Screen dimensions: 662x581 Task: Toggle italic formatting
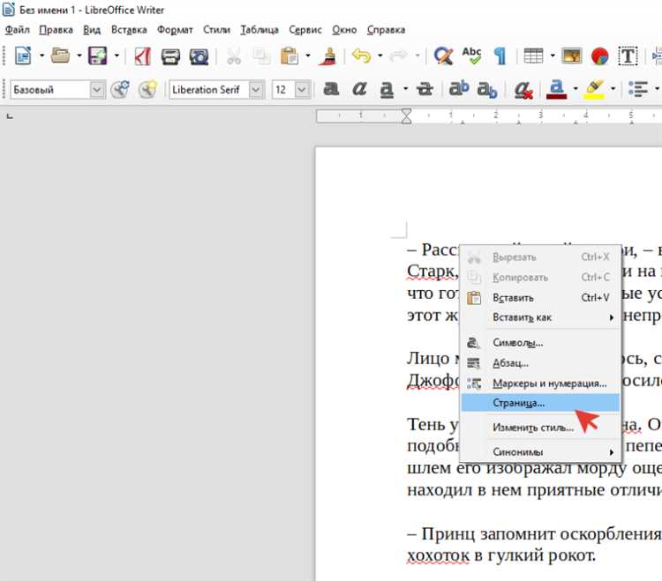[359, 89]
